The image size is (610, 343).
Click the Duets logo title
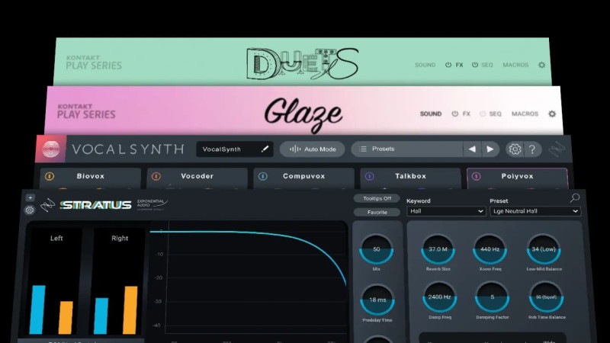tap(303, 64)
